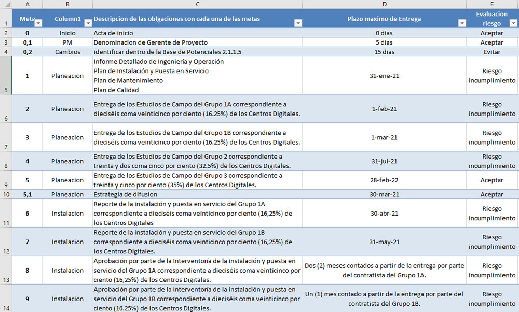The height and width of the screenshot is (312, 519).
Task: Select the '31-ene-21' date cell
Action: (384, 76)
